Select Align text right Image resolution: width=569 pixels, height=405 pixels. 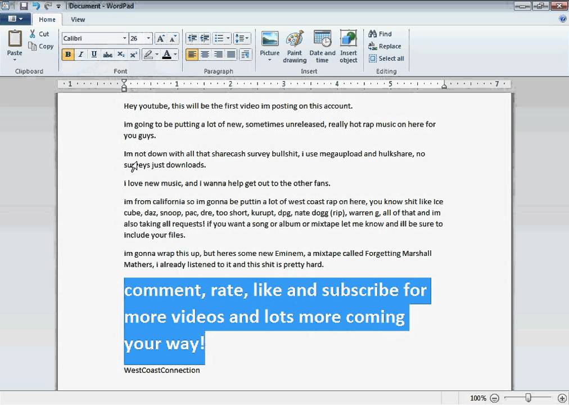[x=218, y=55]
